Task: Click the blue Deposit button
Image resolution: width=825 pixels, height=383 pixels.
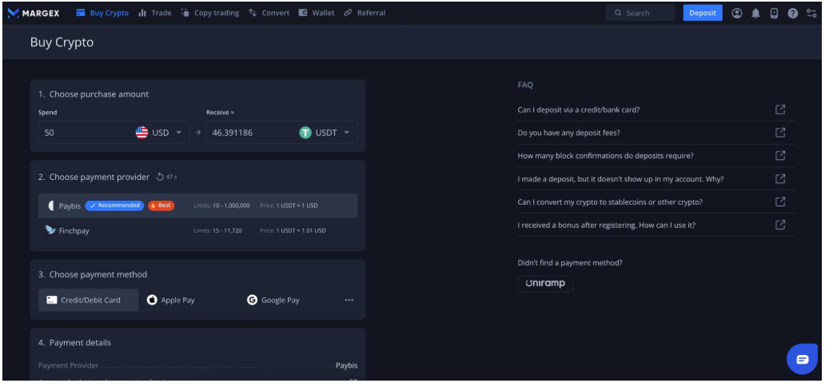Action: [703, 13]
